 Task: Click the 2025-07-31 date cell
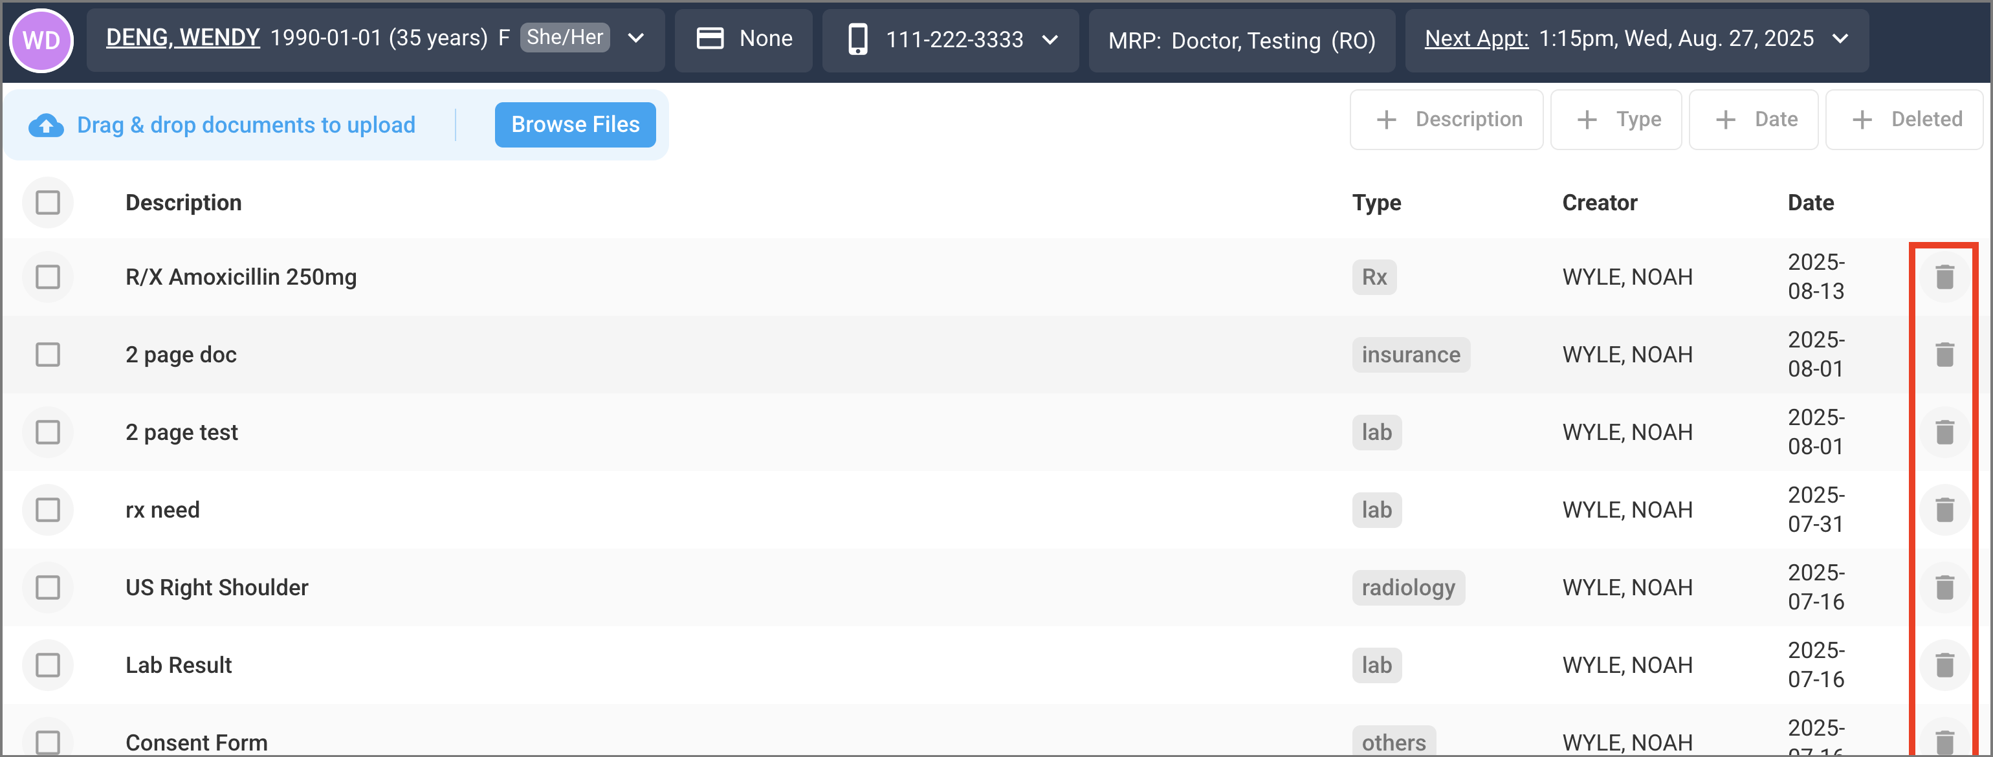point(1816,510)
